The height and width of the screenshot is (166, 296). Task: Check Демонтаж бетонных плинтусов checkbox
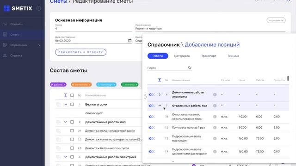[72, 148]
